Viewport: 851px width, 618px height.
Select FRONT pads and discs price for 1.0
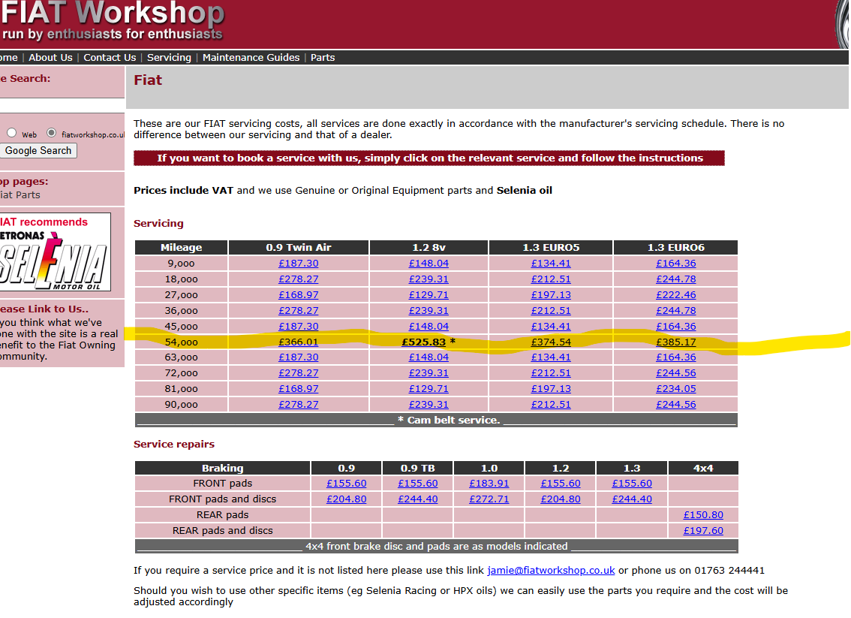click(489, 499)
